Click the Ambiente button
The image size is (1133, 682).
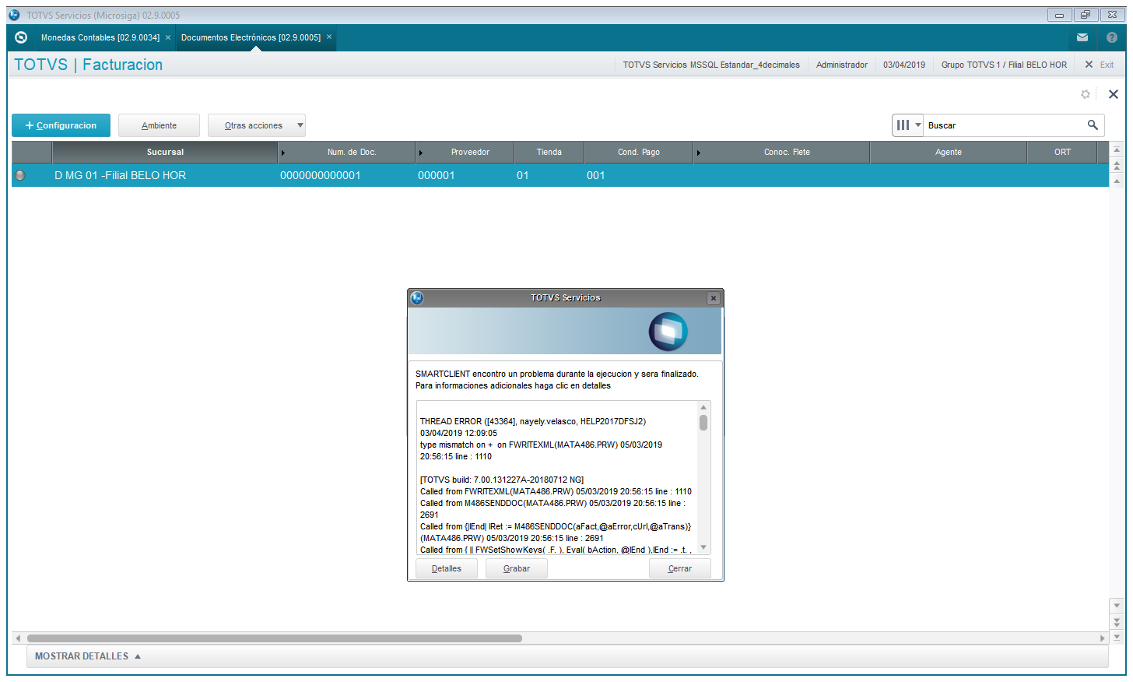(x=159, y=125)
